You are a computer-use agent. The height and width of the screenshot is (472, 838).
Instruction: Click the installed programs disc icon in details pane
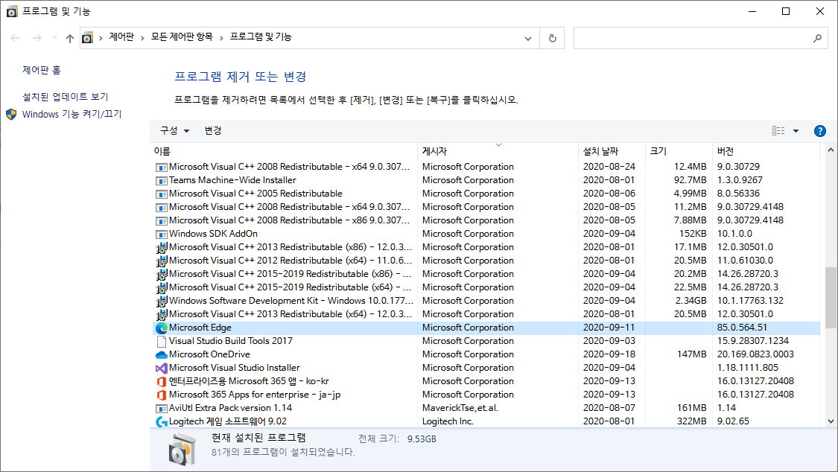point(182,450)
